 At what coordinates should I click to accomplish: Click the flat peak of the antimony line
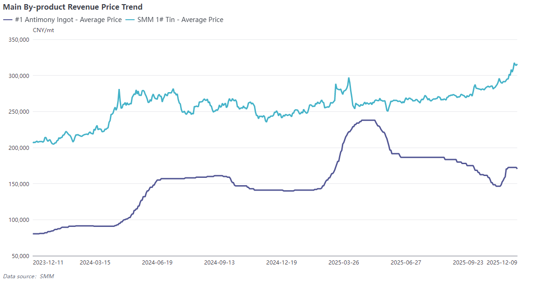(x=368, y=120)
